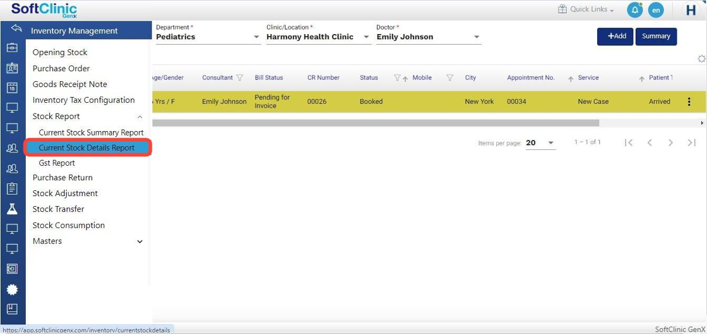This screenshot has height=334, width=707.
Task: Open the Department dropdown showing Pediatrics
Action: click(x=208, y=37)
